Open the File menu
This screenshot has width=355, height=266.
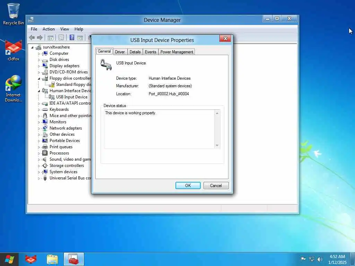[x=34, y=29]
